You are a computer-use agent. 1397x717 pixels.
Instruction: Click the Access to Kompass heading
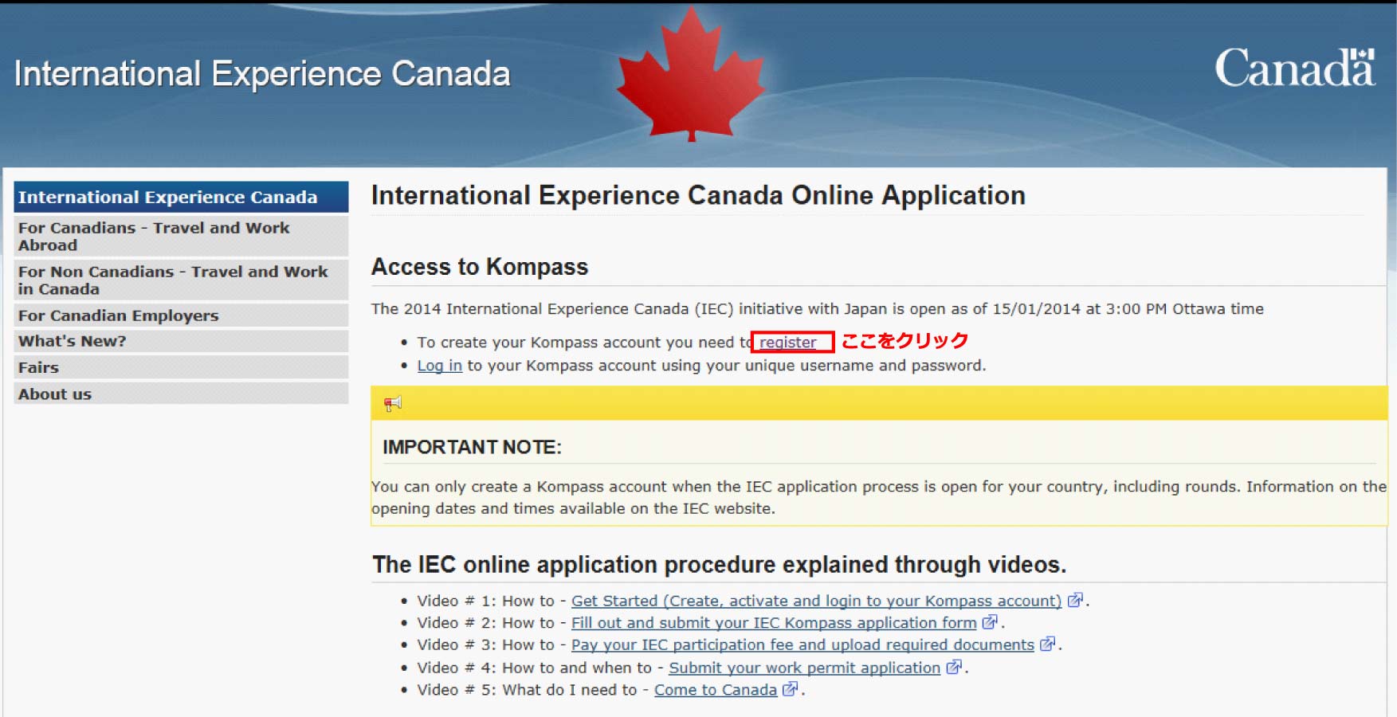tap(480, 266)
